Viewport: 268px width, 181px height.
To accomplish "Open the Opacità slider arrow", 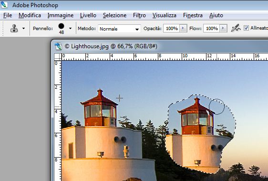I will 183,28.
